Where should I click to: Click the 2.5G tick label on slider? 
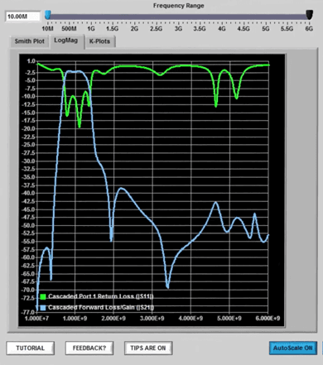(157, 29)
